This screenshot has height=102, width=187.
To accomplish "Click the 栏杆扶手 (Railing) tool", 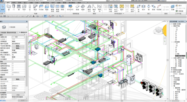I will 70,8.
